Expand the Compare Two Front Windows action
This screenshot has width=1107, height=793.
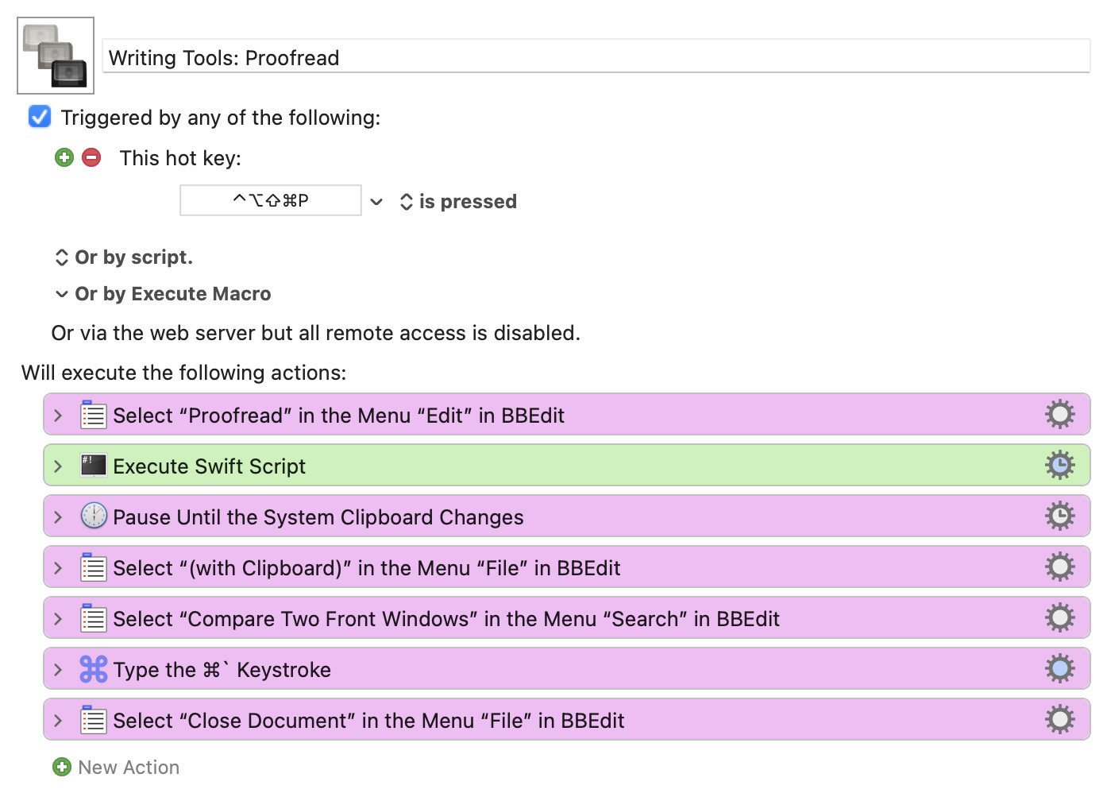click(58, 618)
